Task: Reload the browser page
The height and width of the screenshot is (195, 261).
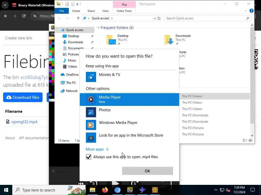Action: [x=24, y=16]
